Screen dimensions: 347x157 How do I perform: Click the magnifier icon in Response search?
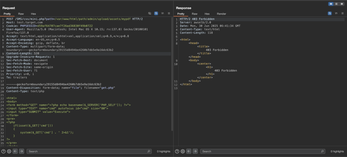click(322, 151)
